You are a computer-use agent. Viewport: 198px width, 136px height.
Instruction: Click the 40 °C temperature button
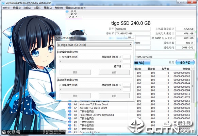point(185,63)
